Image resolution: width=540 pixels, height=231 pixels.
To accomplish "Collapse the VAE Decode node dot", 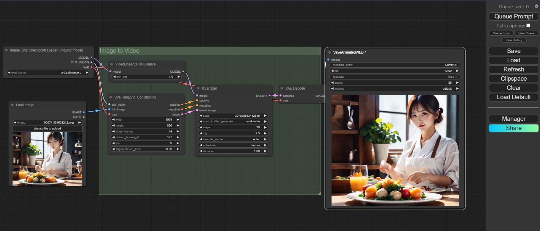I will pos(282,88).
